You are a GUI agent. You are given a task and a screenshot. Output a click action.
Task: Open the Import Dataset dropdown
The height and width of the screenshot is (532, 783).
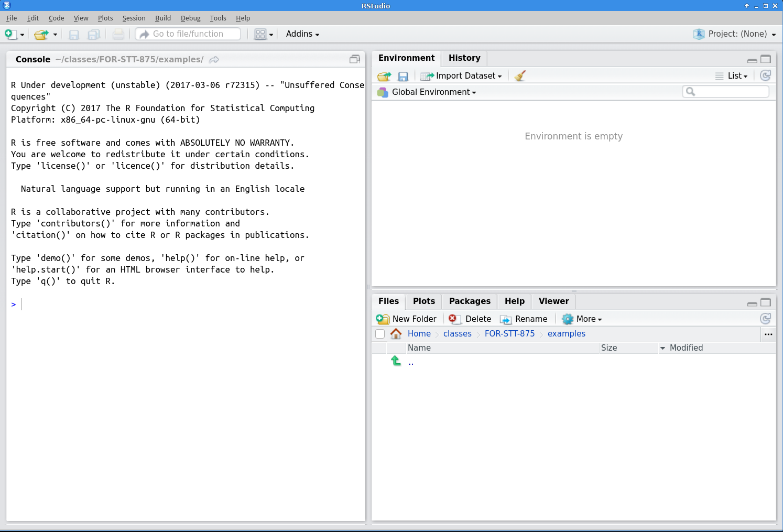click(461, 76)
